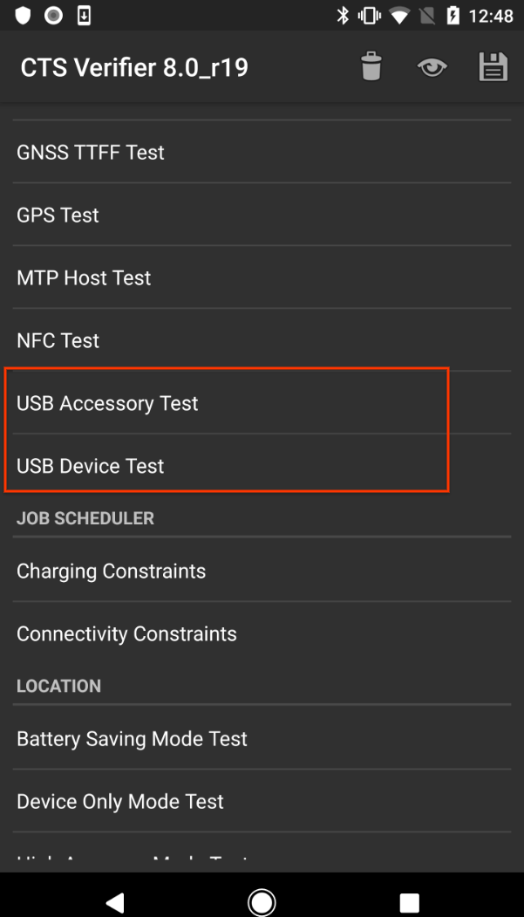Tap the vibrate mode status icon

368,15
